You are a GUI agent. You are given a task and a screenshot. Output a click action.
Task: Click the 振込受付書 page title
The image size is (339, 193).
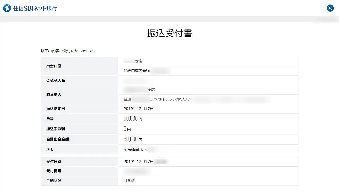point(169,34)
